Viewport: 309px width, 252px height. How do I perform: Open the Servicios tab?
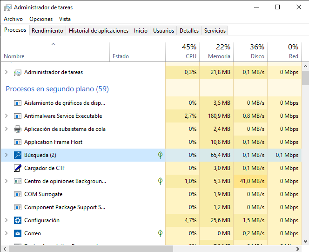pos(215,31)
